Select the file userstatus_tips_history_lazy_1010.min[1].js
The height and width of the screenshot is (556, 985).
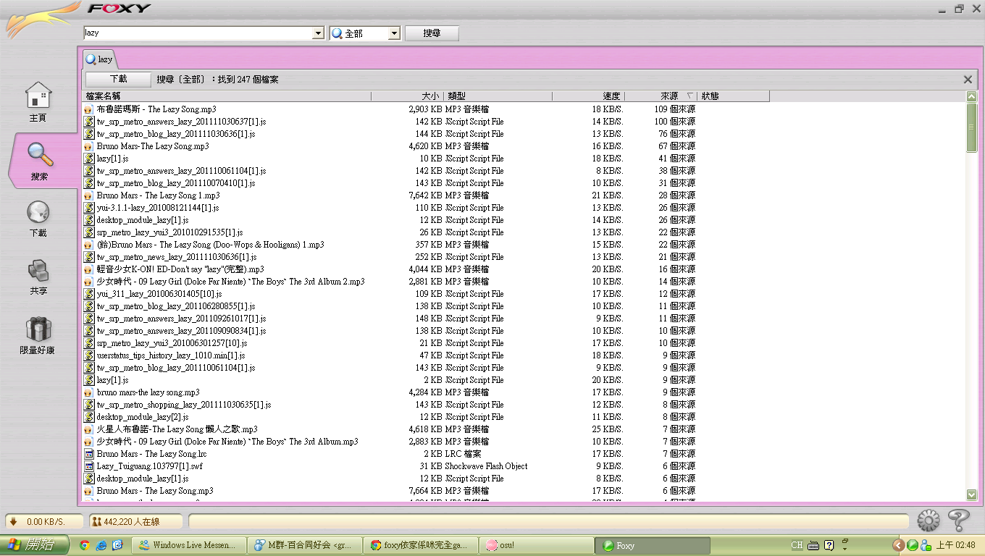click(171, 355)
